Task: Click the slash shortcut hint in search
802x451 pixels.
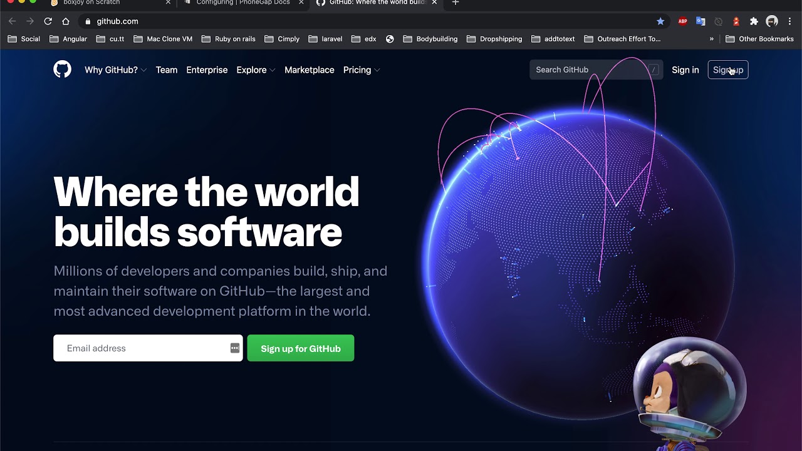Action: click(654, 70)
